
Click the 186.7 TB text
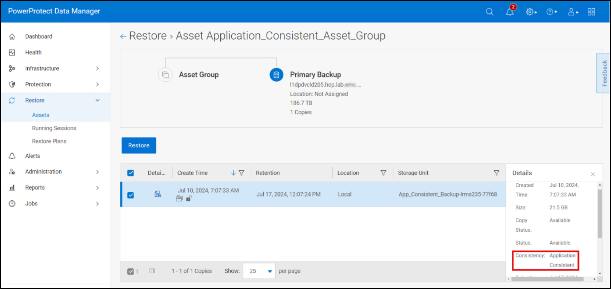point(301,103)
